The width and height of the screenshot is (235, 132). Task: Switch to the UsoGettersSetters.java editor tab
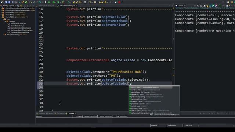click(x=67, y=6)
